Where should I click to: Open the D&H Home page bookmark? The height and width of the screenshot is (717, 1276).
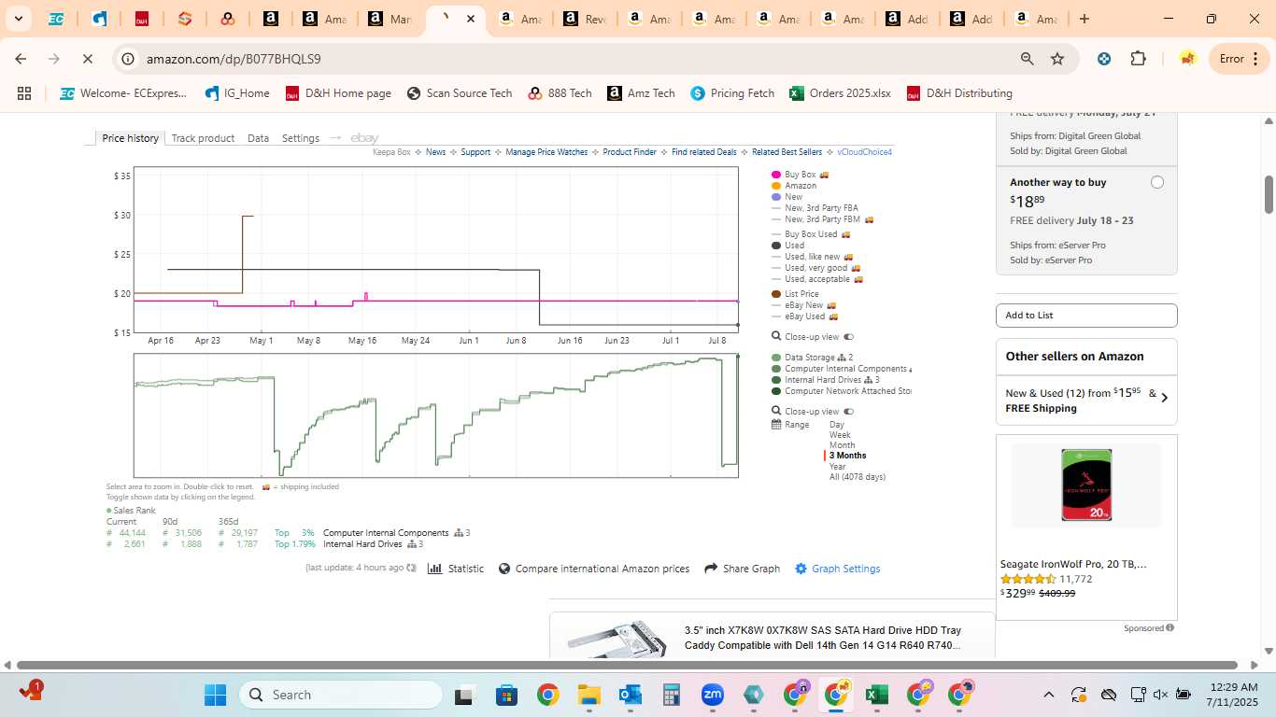(338, 93)
